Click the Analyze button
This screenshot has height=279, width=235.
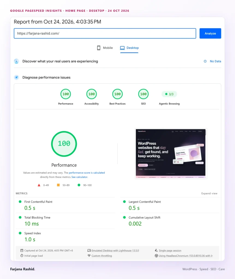click(210, 34)
